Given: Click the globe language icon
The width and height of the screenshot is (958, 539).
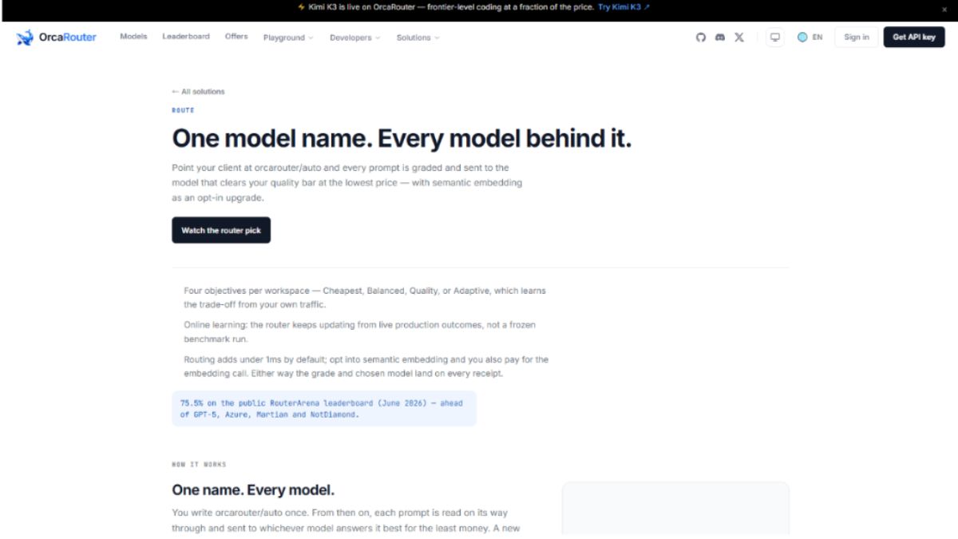Looking at the screenshot, I should 802,38.
